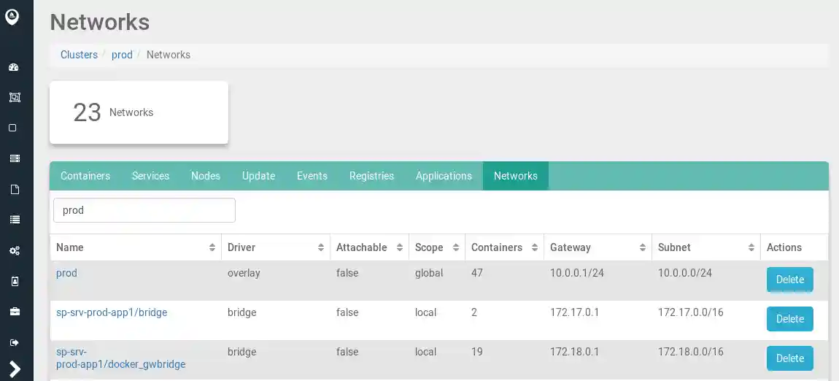Open the clusters group icon in sidebar

tap(15, 97)
